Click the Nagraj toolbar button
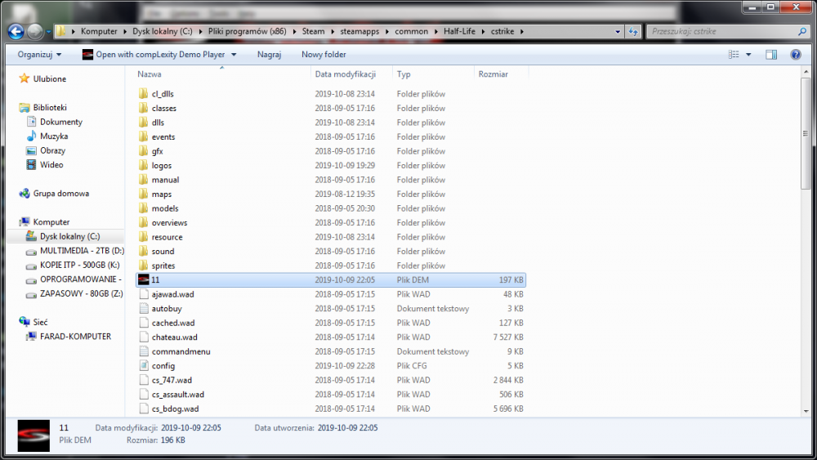817x460 pixels. coord(269,54)
